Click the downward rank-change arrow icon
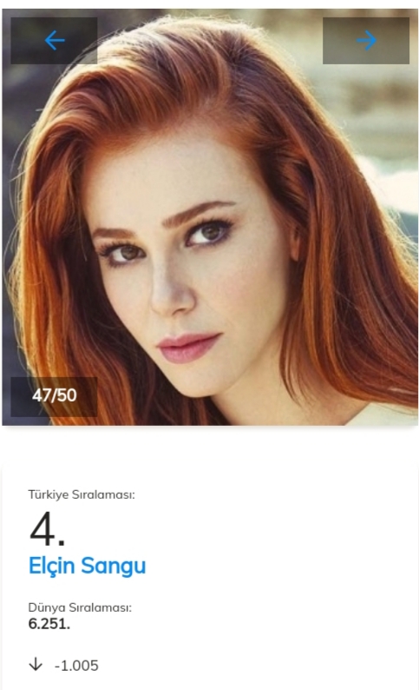Image resolution: width=419 pixels, height=690 pixels. [x=36, y=665]
